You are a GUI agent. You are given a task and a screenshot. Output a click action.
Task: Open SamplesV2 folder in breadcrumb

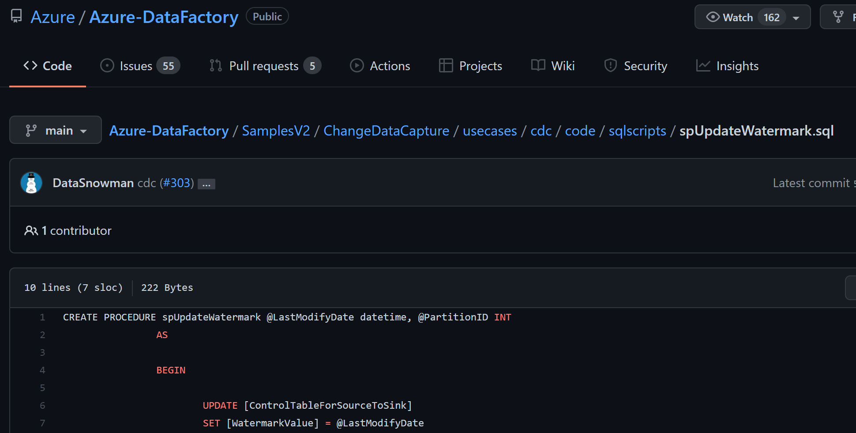[276, 131]
